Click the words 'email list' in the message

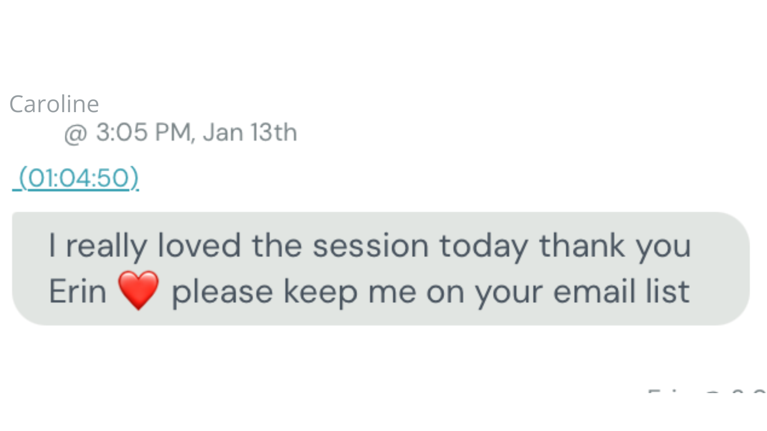pyautogui.click(x=621, y=291)
